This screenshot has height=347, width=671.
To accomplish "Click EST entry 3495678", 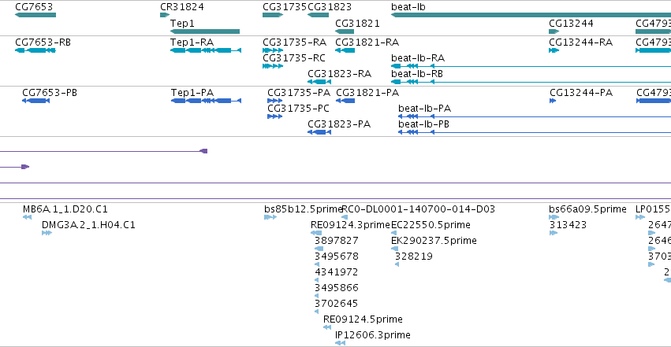I will (317, 264).
